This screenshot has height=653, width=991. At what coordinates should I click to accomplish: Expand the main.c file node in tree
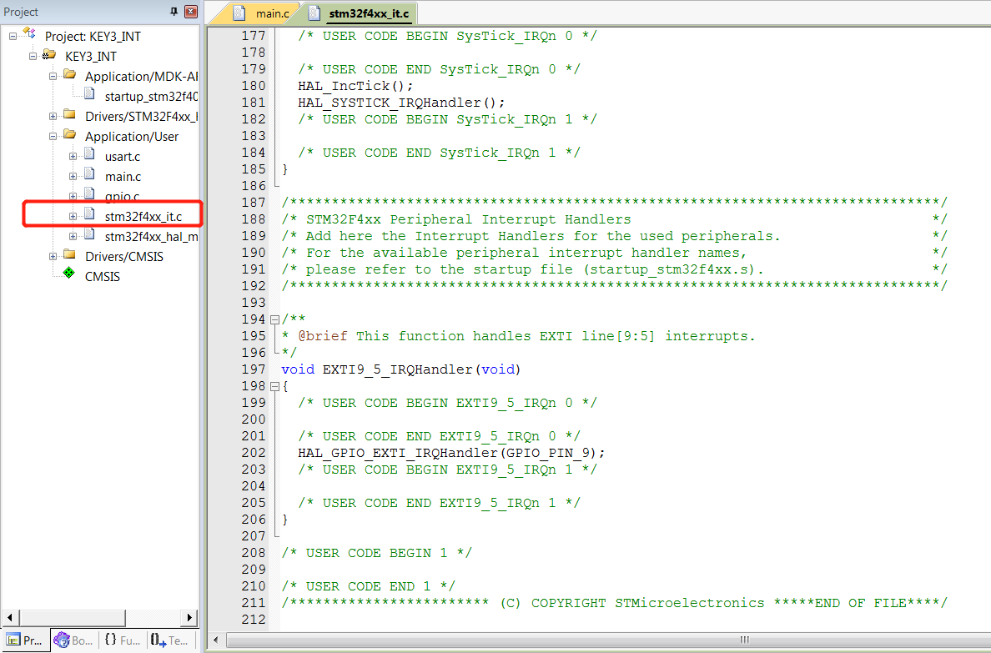pyautogui.click(x=73, y=176)
